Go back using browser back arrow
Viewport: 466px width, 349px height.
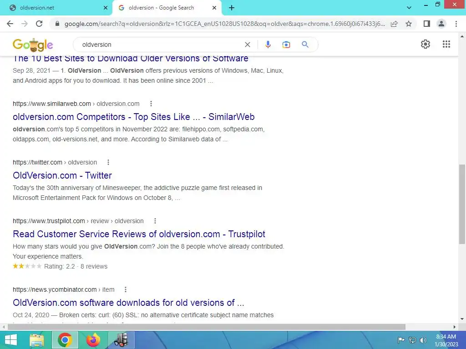click(10, 24)
